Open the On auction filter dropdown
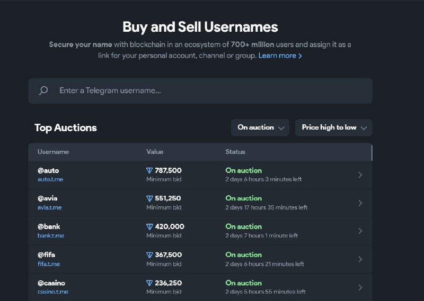Viewport: 424px width, 301px height. coord(260,127)
